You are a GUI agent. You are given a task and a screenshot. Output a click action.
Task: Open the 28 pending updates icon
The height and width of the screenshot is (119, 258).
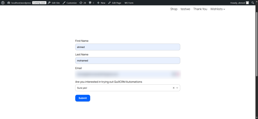click(81, 3)
